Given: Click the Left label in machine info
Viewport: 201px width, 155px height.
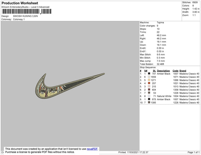Looking at the screenshot, I should 142,35.
